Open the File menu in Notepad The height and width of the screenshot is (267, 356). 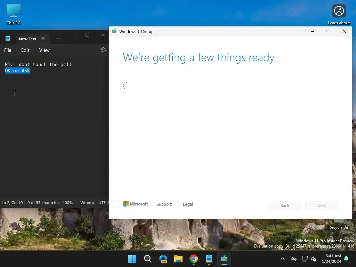pos(8,50)
